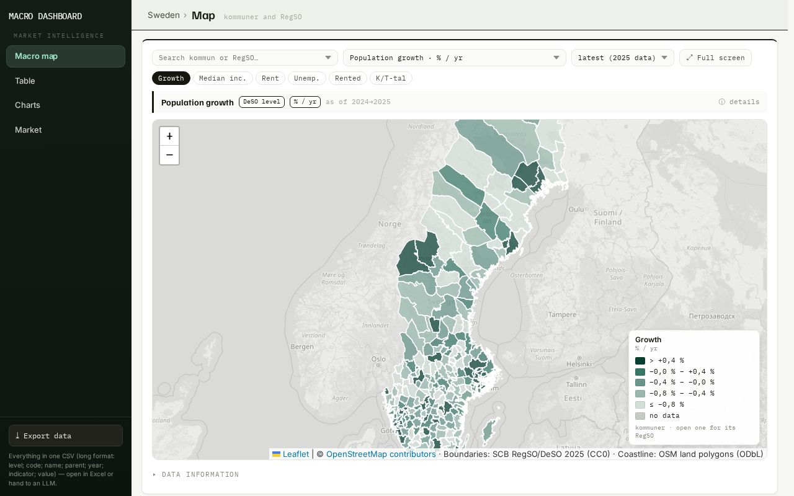
Task: Open the Leaflet attribution link
Action: click(x=295, y=454)
